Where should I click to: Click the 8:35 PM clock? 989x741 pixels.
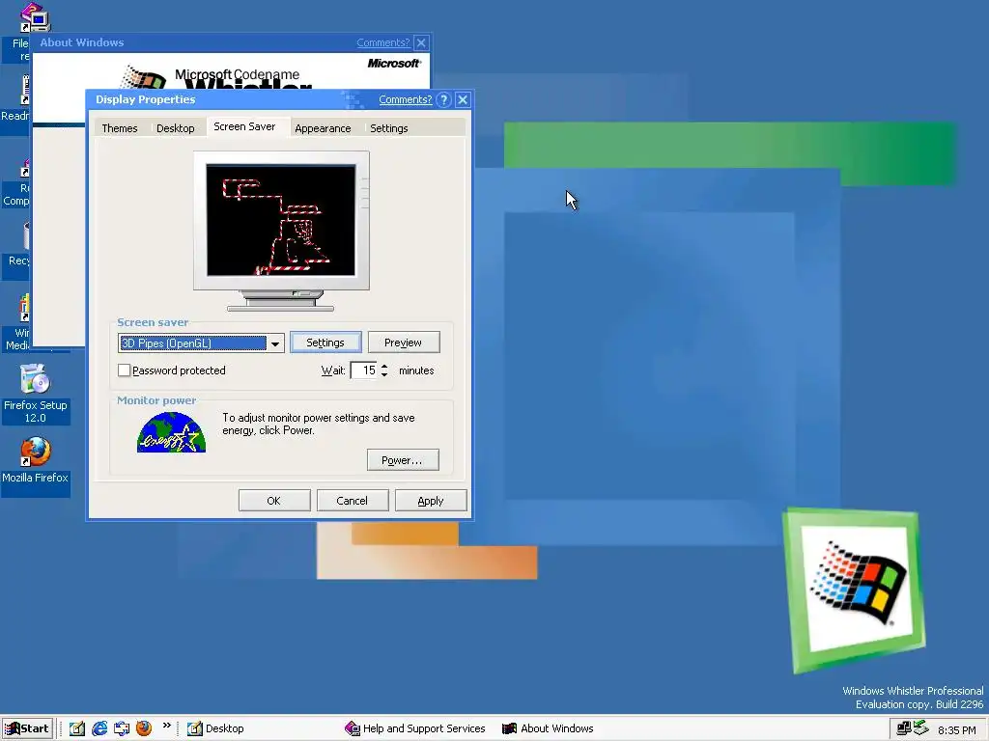point(956,730)
